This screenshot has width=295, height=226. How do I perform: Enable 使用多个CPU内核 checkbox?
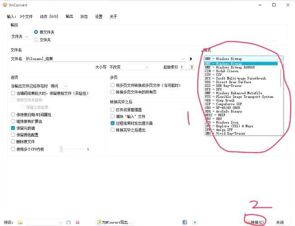pos(13,149)
